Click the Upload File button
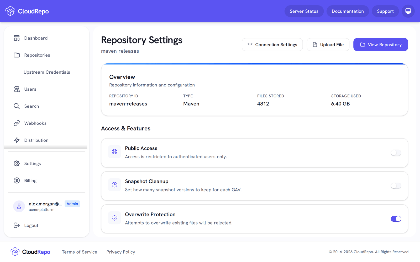 click(328, 45)
